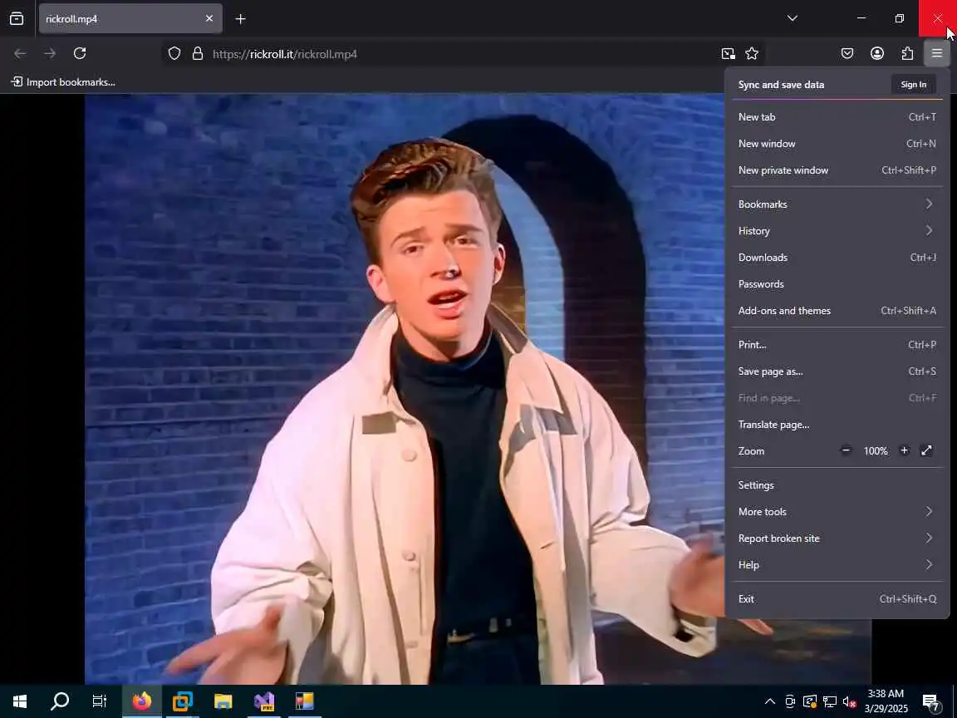Screen dimensions: 957x718
Task: Click the picture-in-picture icon in the address bar
Action: click(728, 54)
